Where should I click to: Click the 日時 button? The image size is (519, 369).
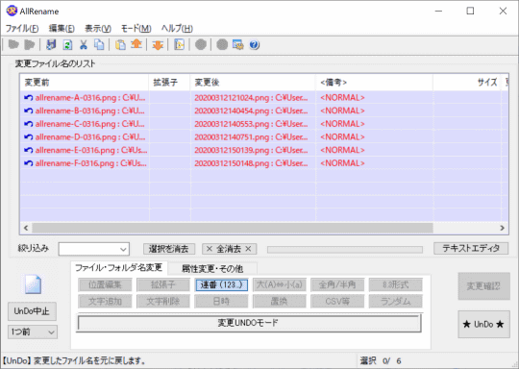221,302
